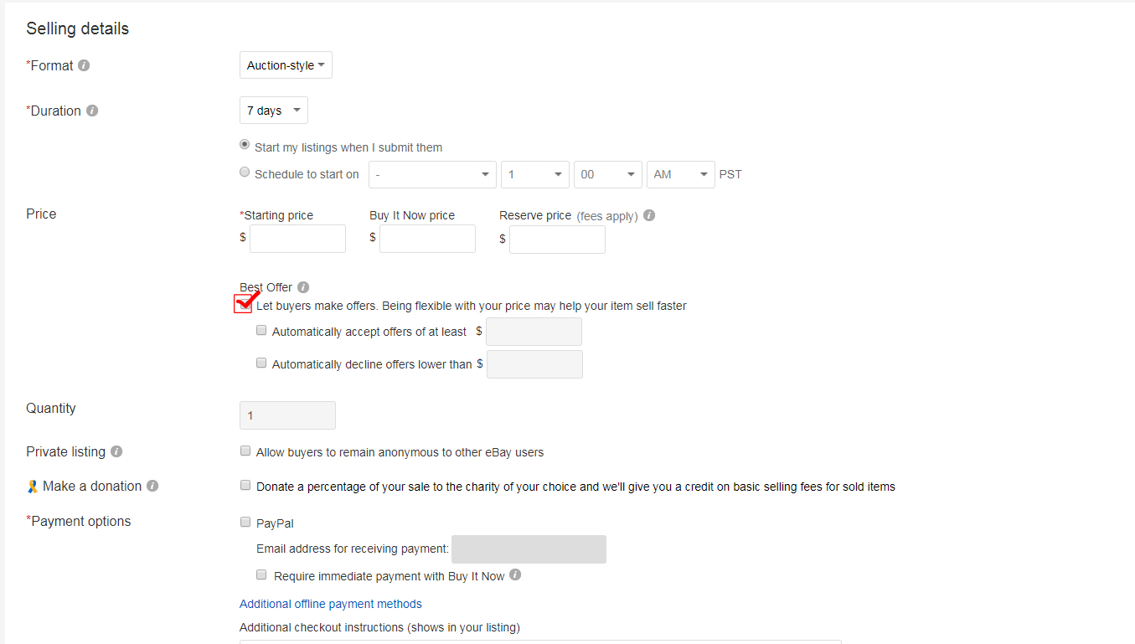Open the AM/PM time dropdown

pyautogui.click(x=681, y=174)
